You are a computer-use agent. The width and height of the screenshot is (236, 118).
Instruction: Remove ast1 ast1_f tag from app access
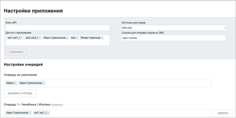(x=22, y=38)
